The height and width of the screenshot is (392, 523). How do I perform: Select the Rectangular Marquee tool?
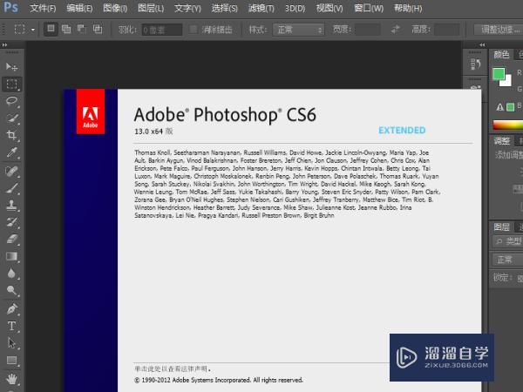coord(12,84)
